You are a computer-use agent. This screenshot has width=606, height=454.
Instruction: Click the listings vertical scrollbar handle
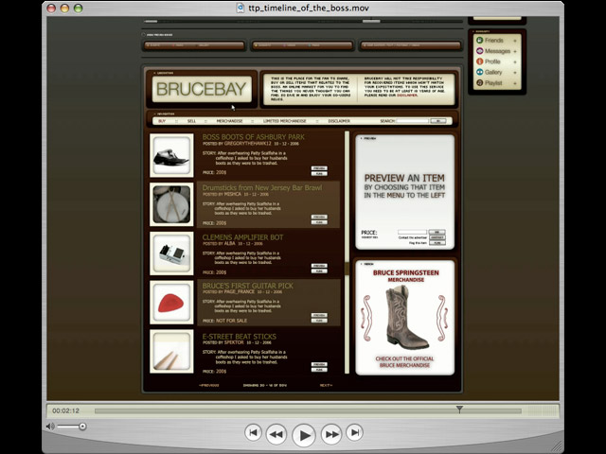pos(347,269)
